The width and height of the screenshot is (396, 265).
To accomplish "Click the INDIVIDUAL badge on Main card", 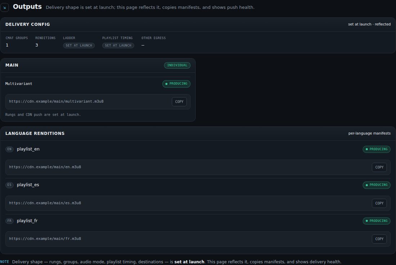I will tap(177, 65).
